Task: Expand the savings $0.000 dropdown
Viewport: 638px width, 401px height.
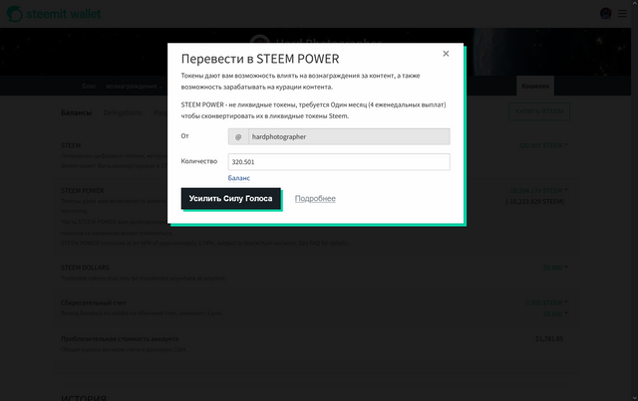Action: (x=555, y=313)
